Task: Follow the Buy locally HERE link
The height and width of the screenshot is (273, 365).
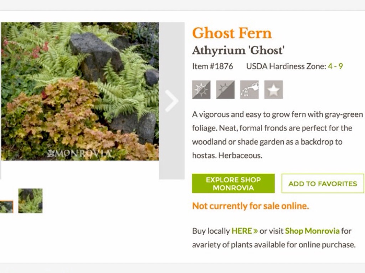Action: coord(242,231)
